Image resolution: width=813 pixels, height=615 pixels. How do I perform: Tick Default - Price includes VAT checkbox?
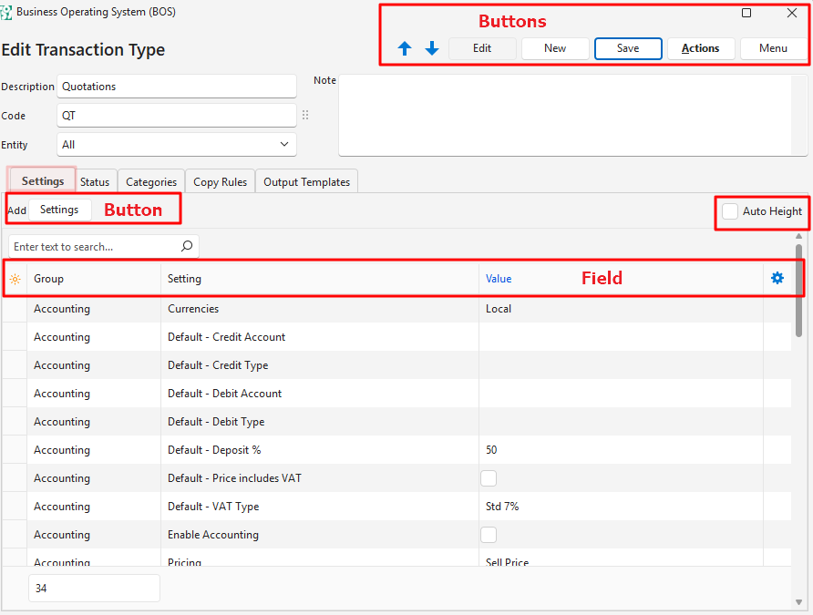point(489,478)
